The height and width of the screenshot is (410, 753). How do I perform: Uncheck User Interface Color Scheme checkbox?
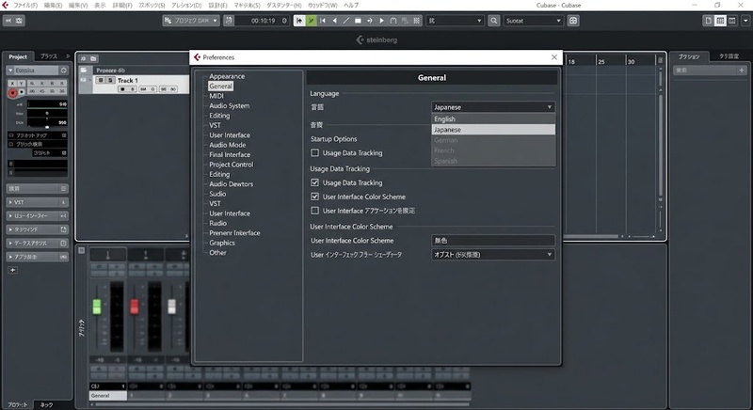click(315, 197)
